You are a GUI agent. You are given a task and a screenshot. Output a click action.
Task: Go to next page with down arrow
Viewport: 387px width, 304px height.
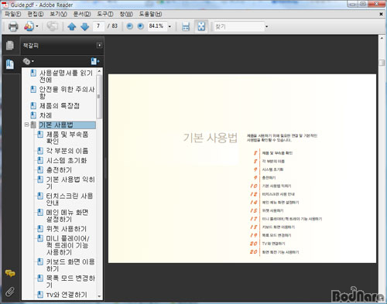coord(84,26)
